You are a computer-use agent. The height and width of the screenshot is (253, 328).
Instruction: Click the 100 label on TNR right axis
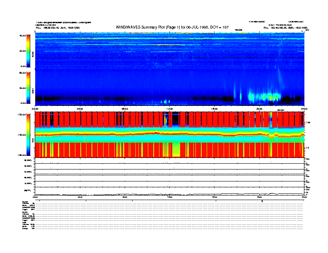pos(308,122)
